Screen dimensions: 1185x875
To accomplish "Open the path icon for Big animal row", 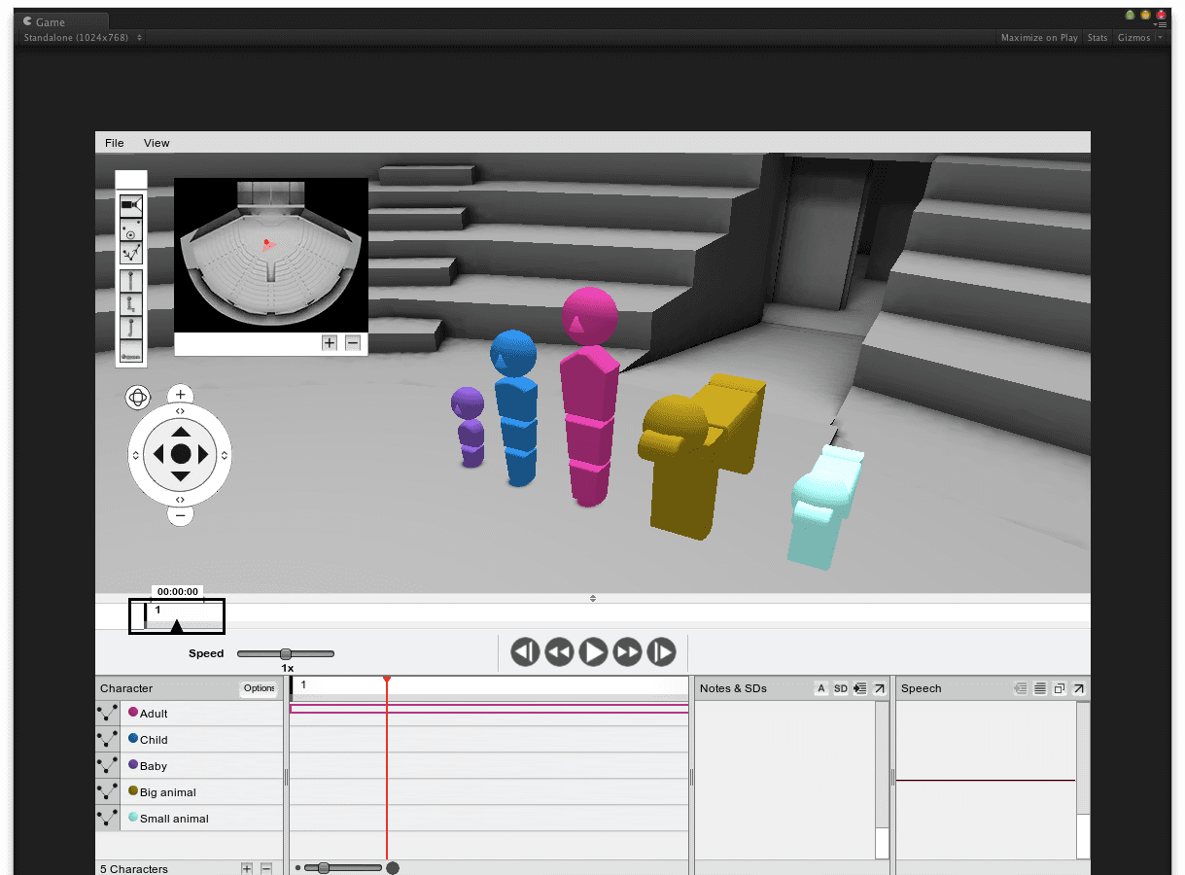I will coord(107,791).
